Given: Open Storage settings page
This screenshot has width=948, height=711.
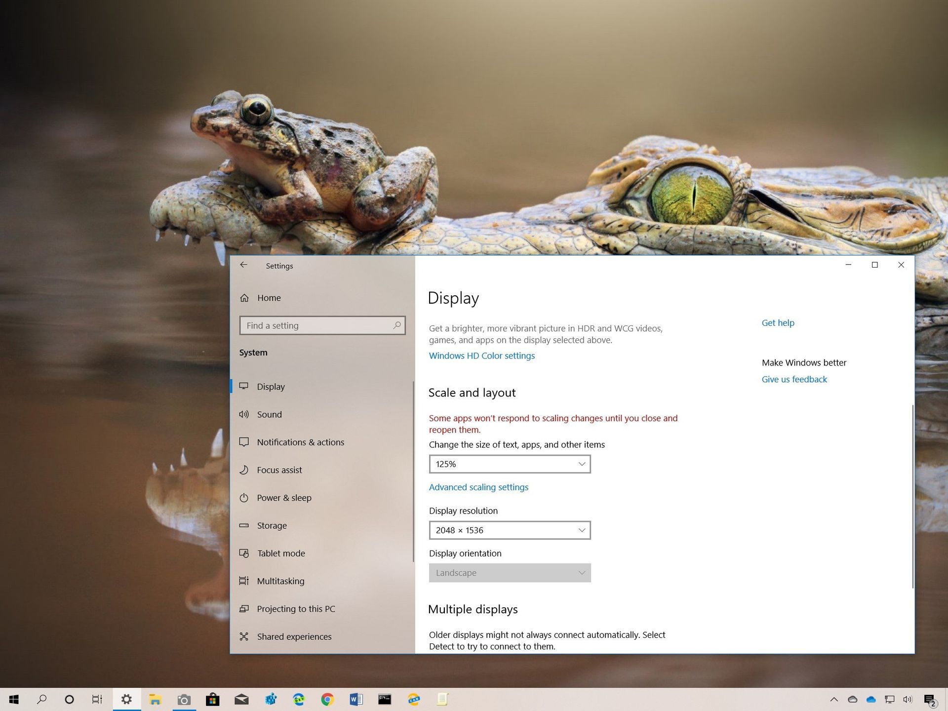Looking at the screenshot, I should [272, 525].
